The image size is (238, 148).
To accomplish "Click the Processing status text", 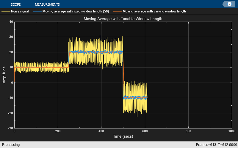I will [10, 145].
